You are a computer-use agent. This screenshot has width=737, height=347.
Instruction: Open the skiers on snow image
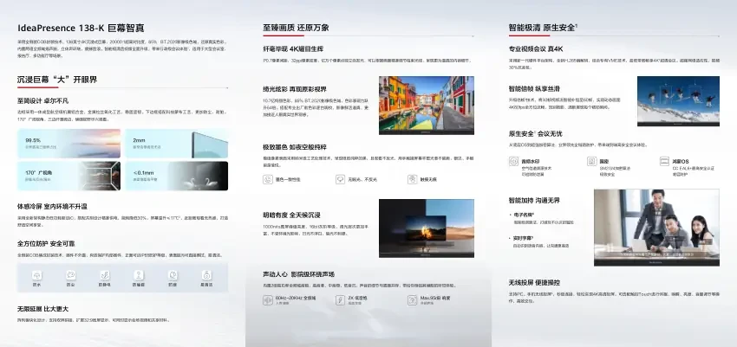(x=678, y=101)
